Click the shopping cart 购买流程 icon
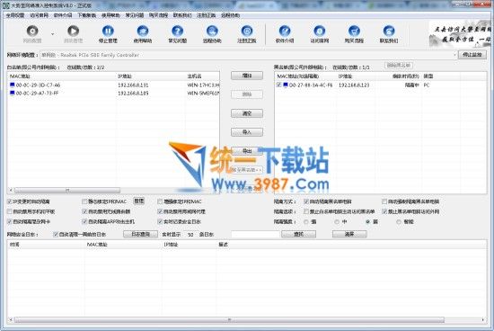Screen dimensions: 494x331 pos(354,31)
